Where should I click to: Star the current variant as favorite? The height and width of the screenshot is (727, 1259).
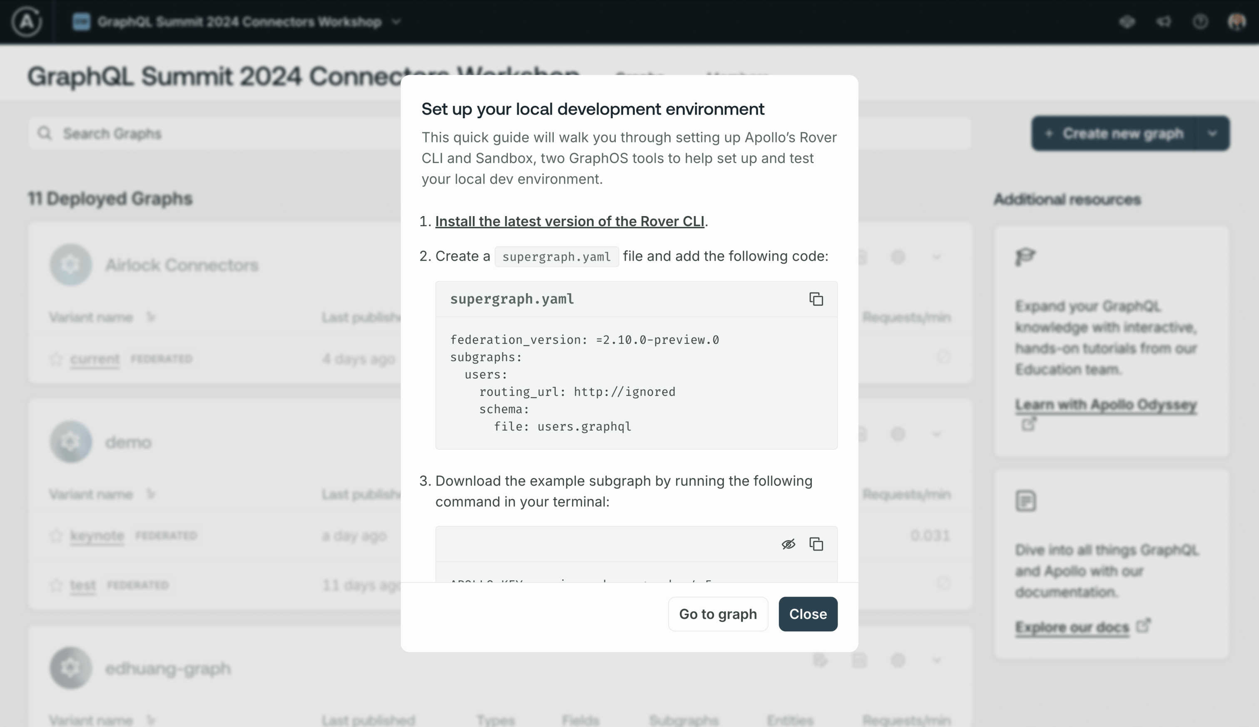56,359
